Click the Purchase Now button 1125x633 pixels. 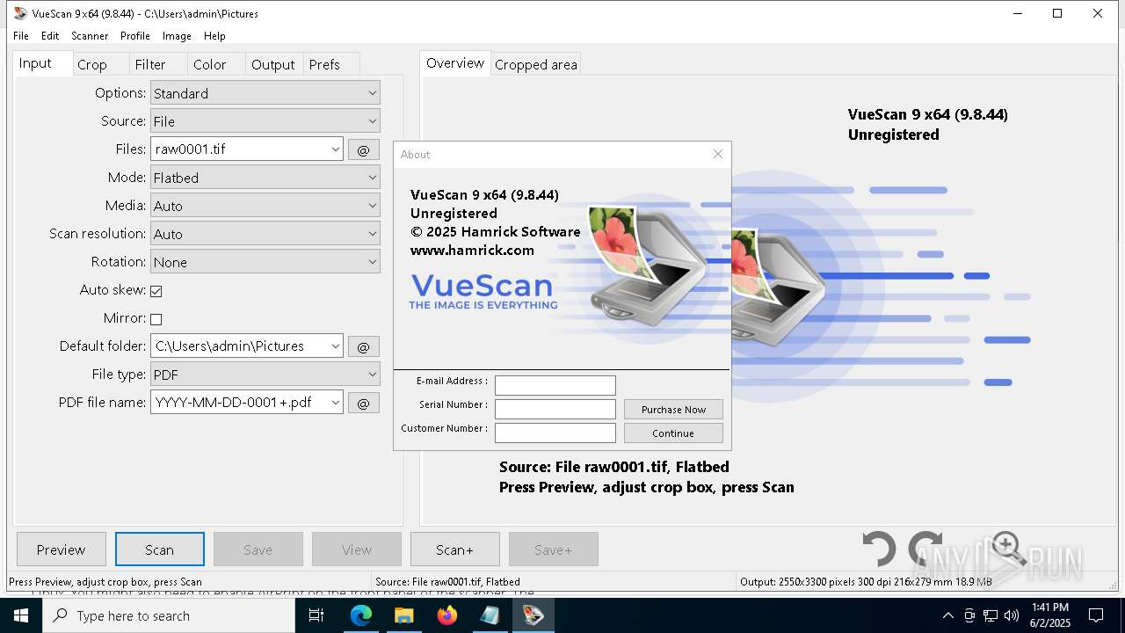click(x=673, y=410)
